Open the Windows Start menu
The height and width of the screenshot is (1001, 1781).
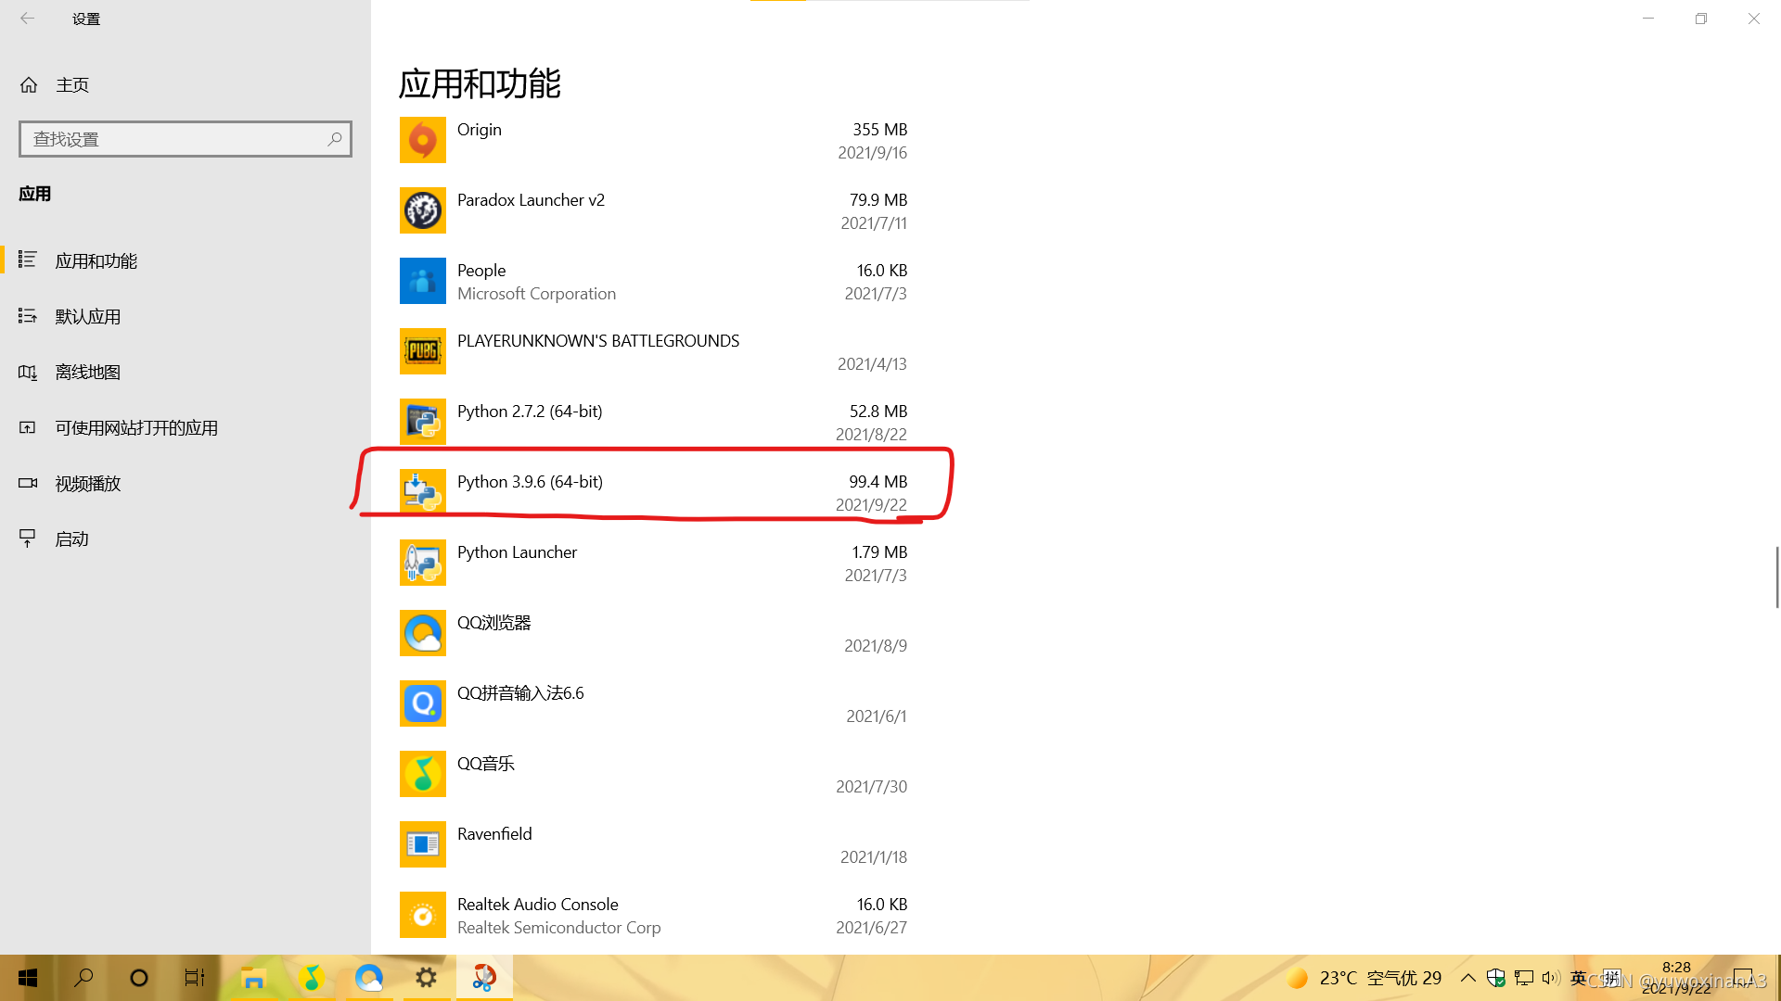pos(28,978)
